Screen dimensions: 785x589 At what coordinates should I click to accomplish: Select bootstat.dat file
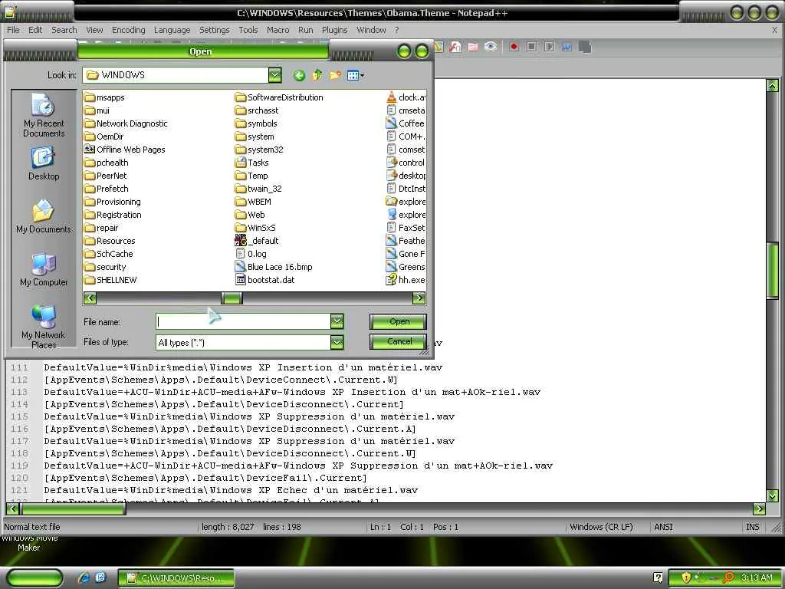264,279
